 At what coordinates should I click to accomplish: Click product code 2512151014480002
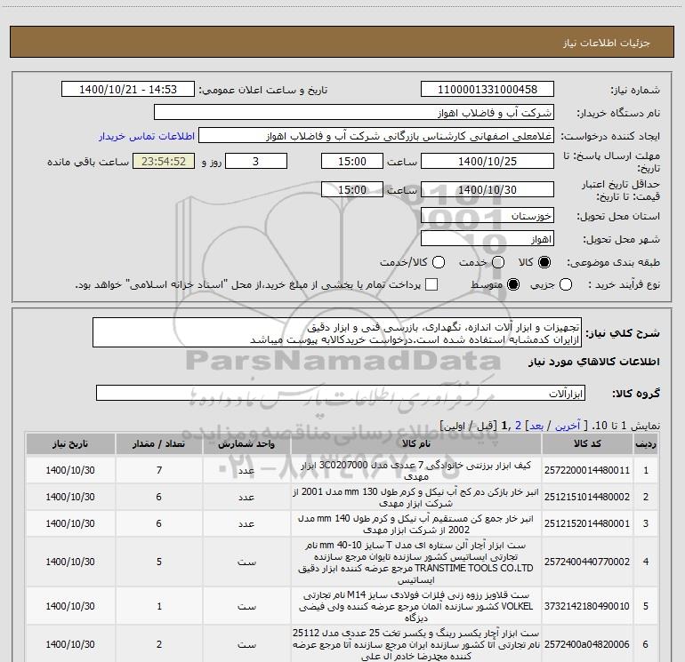(x=587, y=497)
